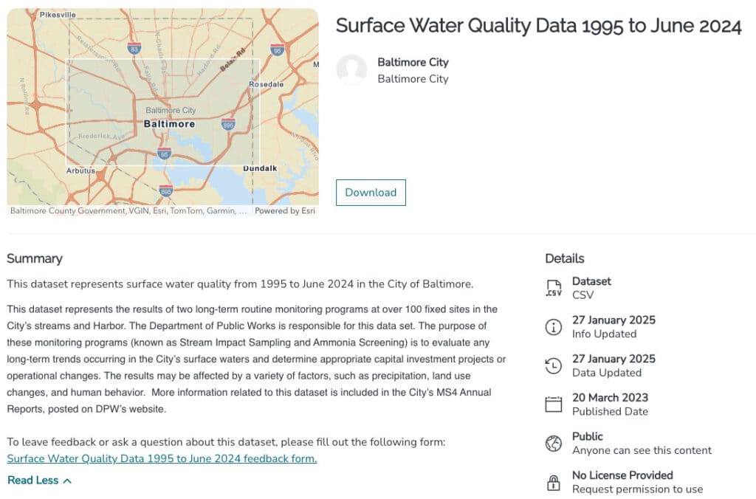The width and height of the screenshot is (756, 499).
Task: Click the I-83 shield on map
Action: point(134,48)
